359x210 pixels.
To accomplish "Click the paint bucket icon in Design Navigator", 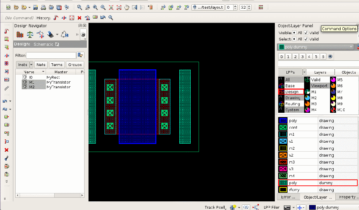I will 50,35.
